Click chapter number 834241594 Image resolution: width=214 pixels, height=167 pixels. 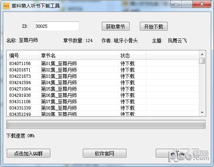pos(20,83)
